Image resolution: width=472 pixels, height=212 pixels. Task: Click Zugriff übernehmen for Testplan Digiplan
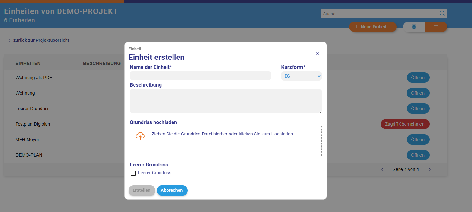(x=405, y=124)
